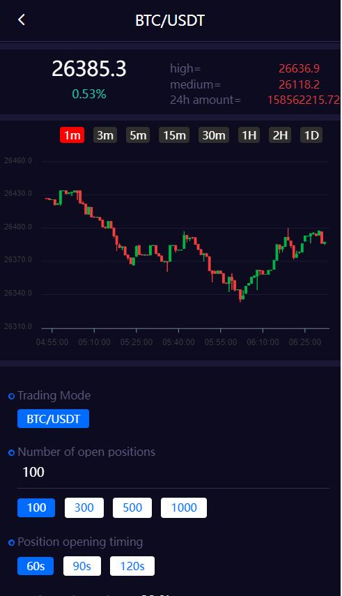Choose the 1000 position amount

coord(184,507)
